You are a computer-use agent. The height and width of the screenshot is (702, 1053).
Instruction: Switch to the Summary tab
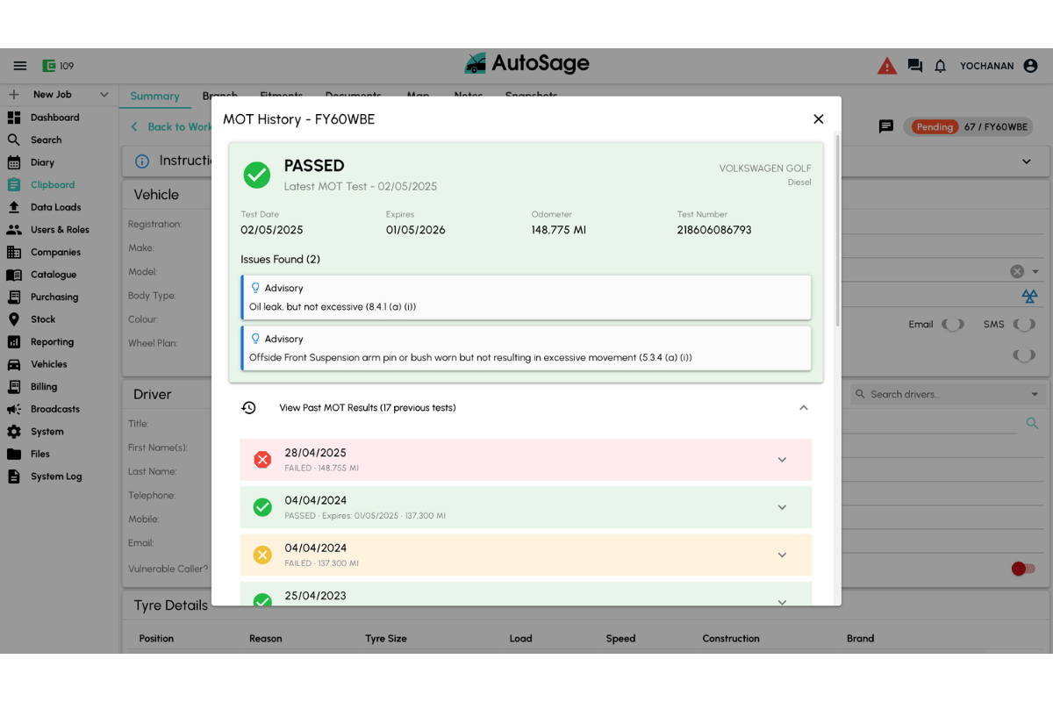(x=154, y=97)
